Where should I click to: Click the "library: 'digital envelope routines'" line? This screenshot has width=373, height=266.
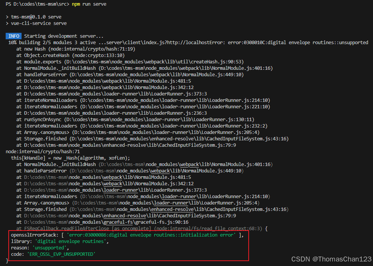click(x=60, y=241)
